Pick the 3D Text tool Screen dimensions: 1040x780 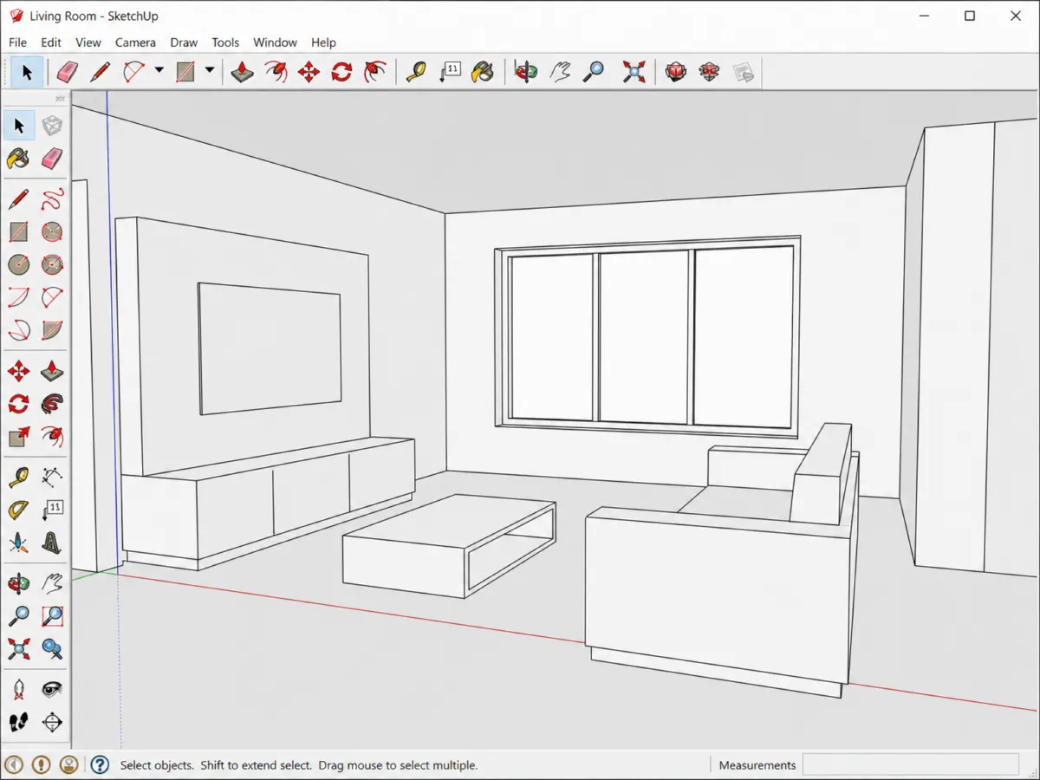tap(52, 543)
